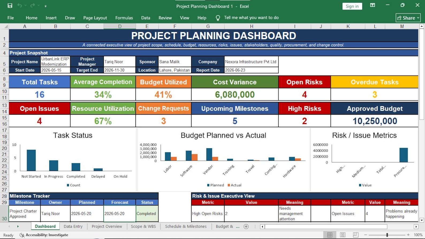Open the File menu
The image size is (425, 239).
(x=11, y=18)
